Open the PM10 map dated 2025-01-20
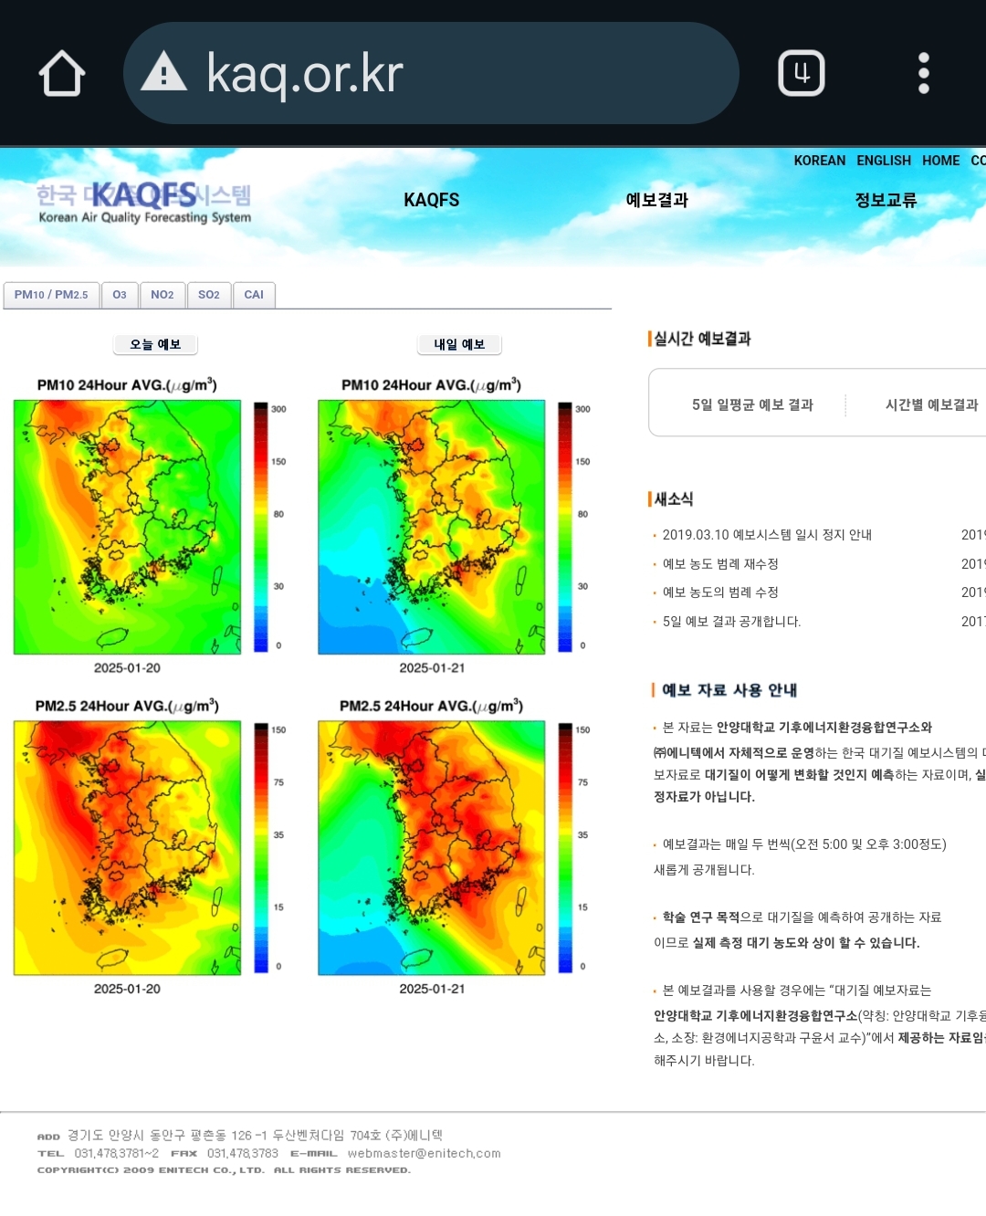 pyautogui.click(x=127, y=527)
